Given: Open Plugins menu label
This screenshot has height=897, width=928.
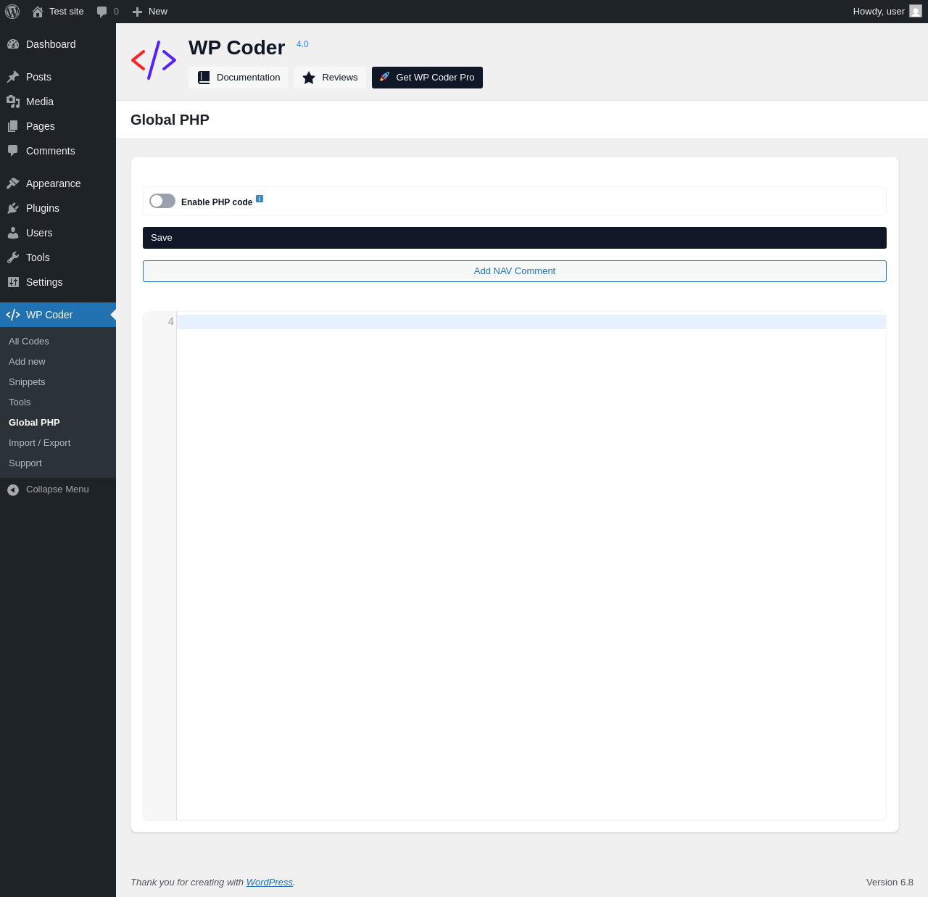Looking at the screenshot, I should (43, 208).
